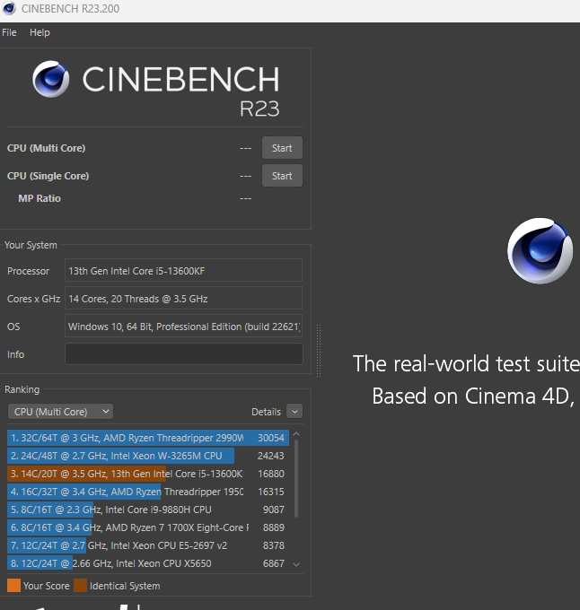Click the empty Info input field
The height and width of the screenshot is (610, 580).
pos(184,354)
